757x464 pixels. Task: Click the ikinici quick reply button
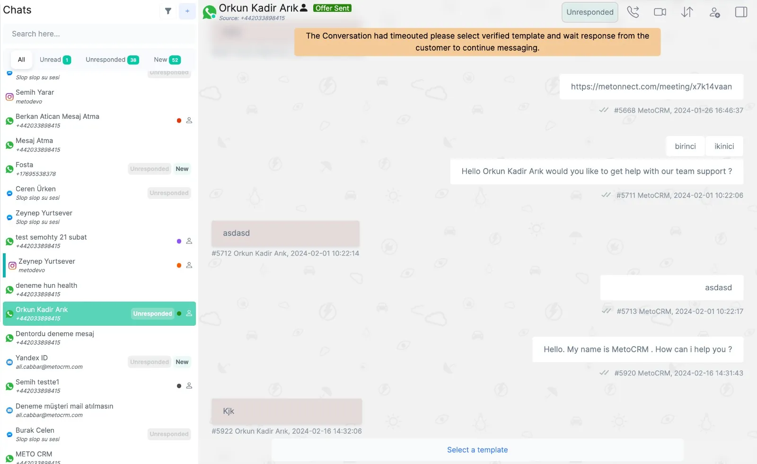724,146
